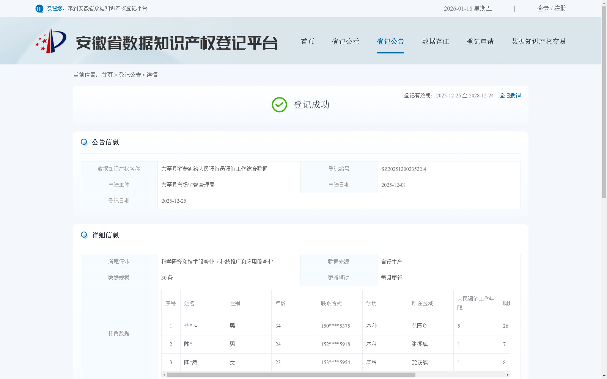
Task: Click the page scrollbar up arrow
Action: (x=604, y=3)
